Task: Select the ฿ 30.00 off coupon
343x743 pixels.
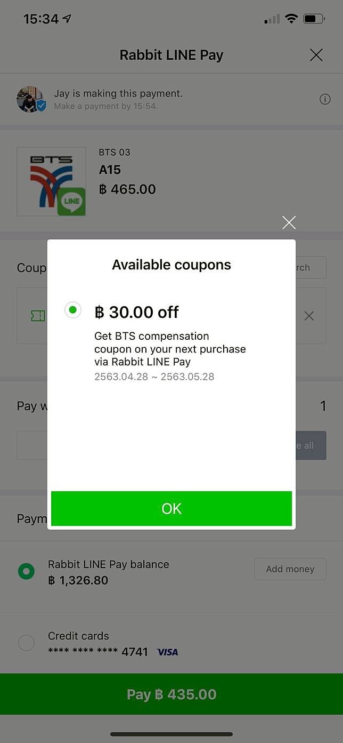Action: pyautogui.click(x=73, y=310)
